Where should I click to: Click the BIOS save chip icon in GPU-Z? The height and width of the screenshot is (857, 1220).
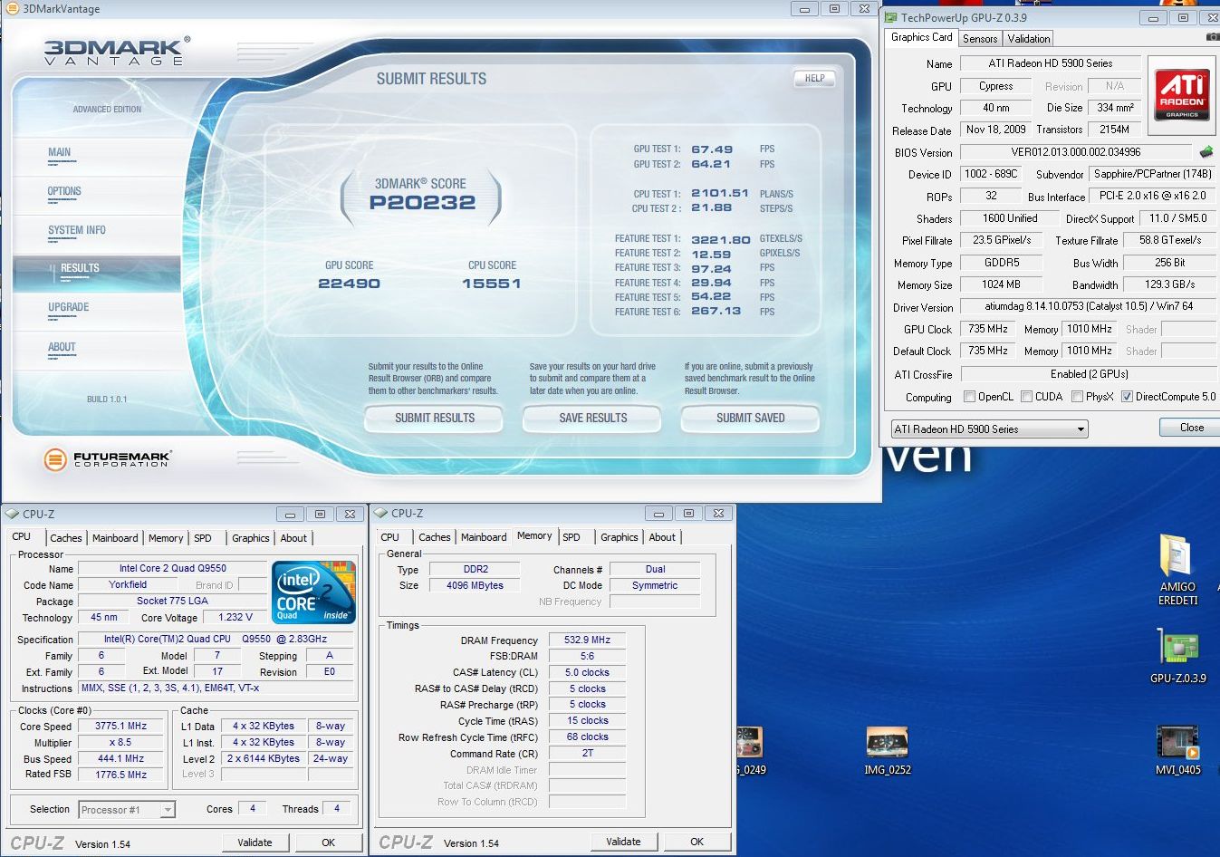pyautogui.click(x=1206, y=151)
